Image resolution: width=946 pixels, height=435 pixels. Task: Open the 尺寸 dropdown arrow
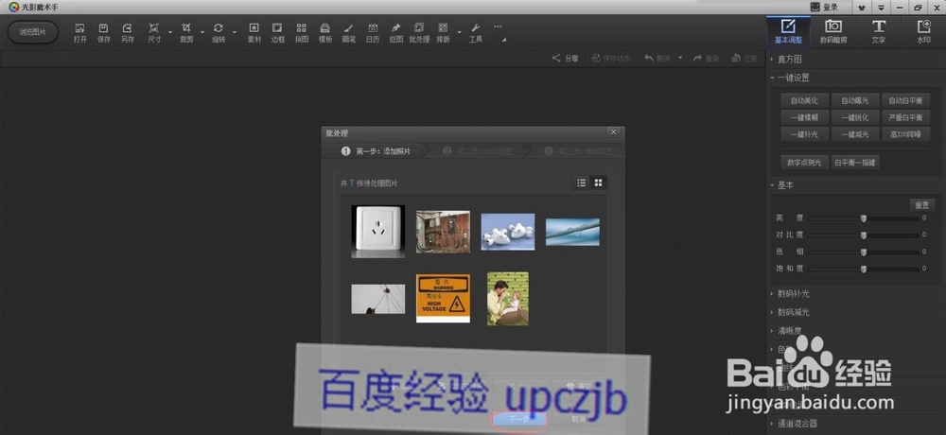(x=169, y=32)
